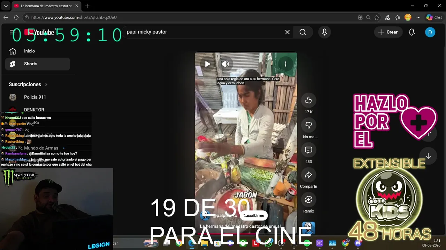Open the tab search dropdown arrow

click(6, 6)
